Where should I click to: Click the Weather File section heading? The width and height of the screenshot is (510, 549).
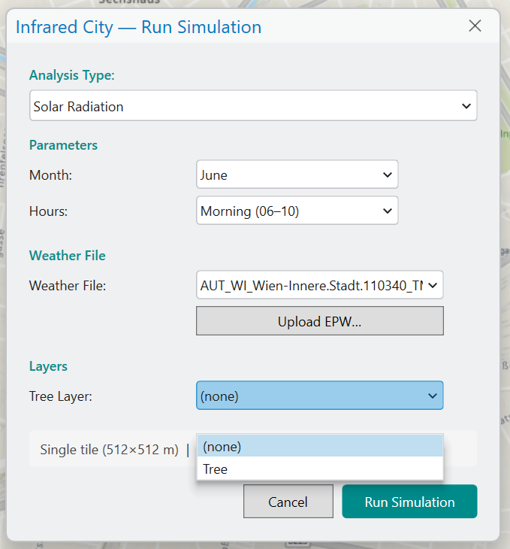tap(67, 255)
